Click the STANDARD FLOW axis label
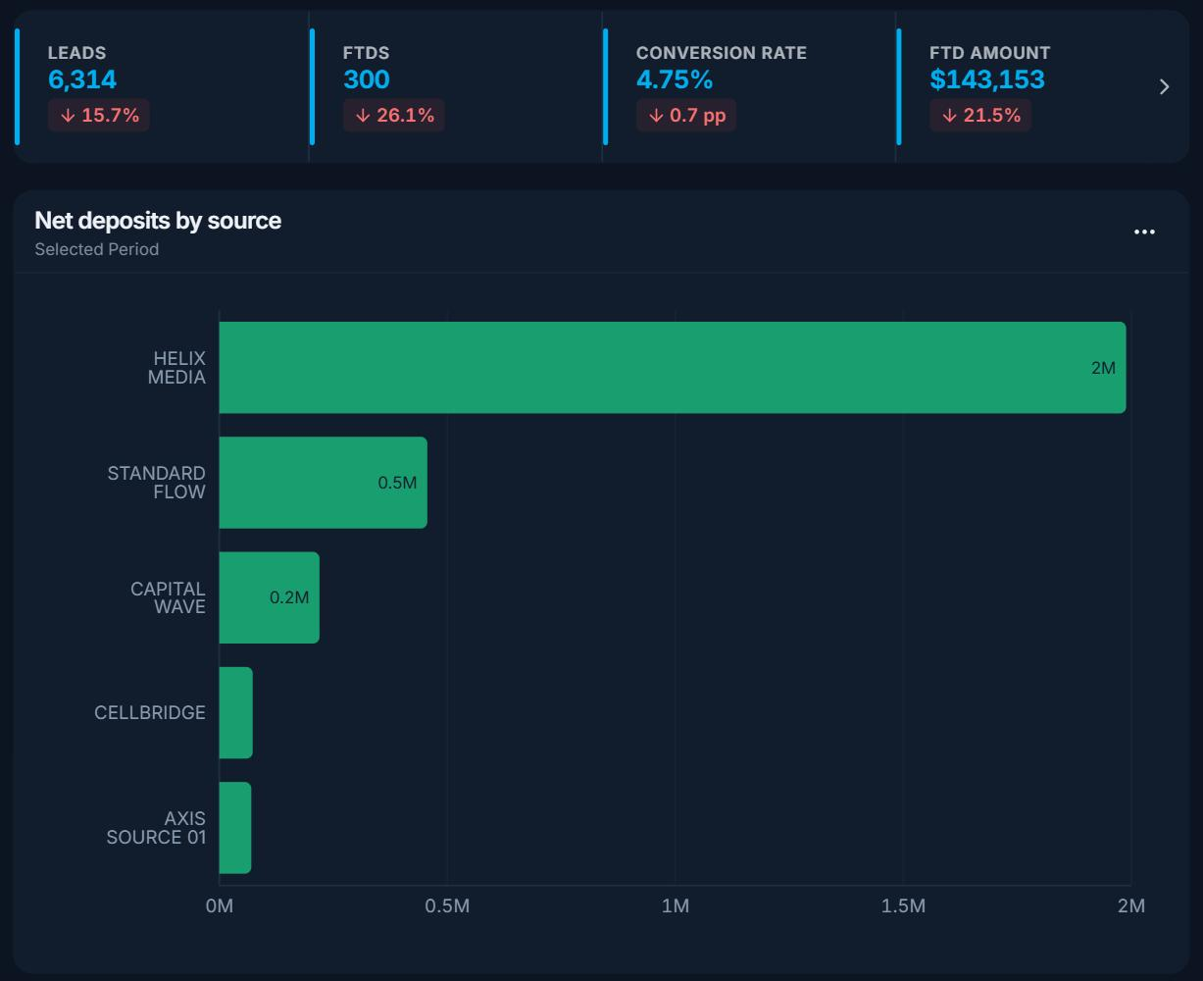The image size is (1203, 981). [157, 483]
